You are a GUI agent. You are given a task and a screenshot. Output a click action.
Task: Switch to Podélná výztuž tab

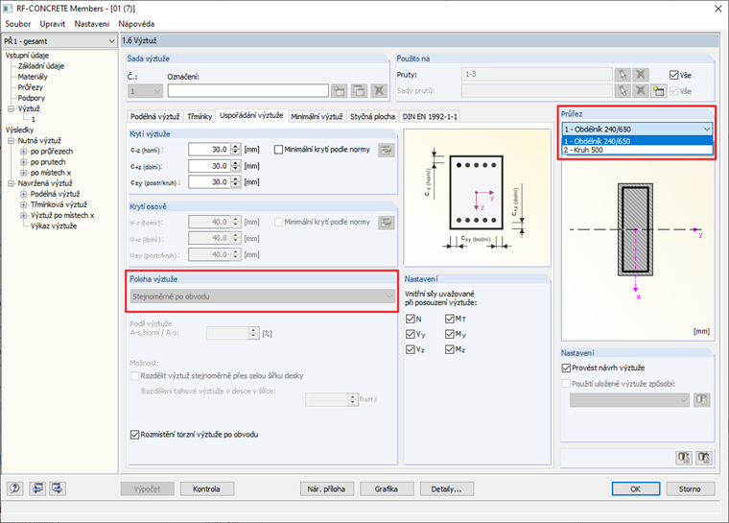pos(154,116)
